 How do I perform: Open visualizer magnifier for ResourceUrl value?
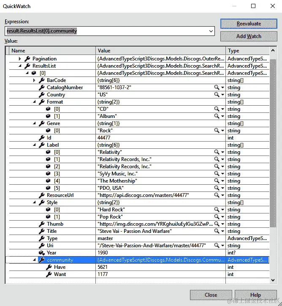[217, 195]
